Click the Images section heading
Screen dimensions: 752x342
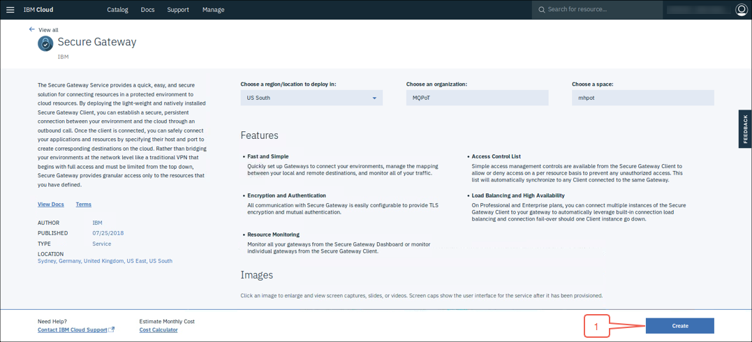tap(256, 275)
